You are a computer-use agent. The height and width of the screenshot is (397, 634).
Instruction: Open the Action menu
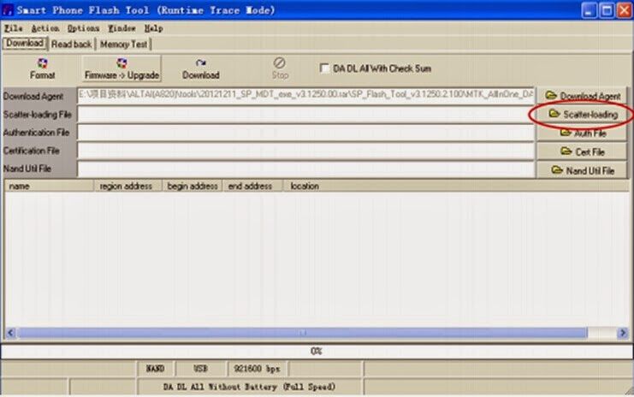coord(44,28)
